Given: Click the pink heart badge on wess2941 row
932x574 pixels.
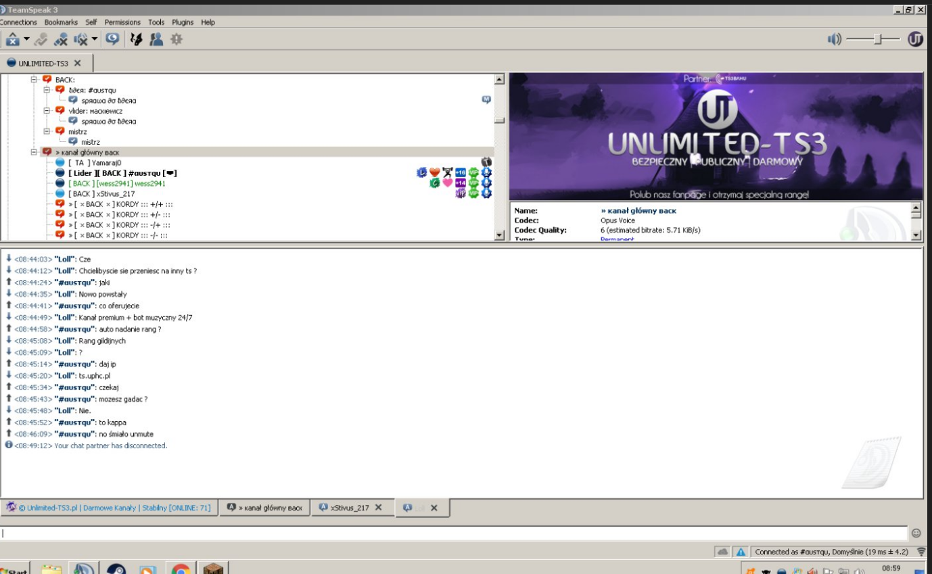Looking at the screenshot, I should click(x=448, y=183).
